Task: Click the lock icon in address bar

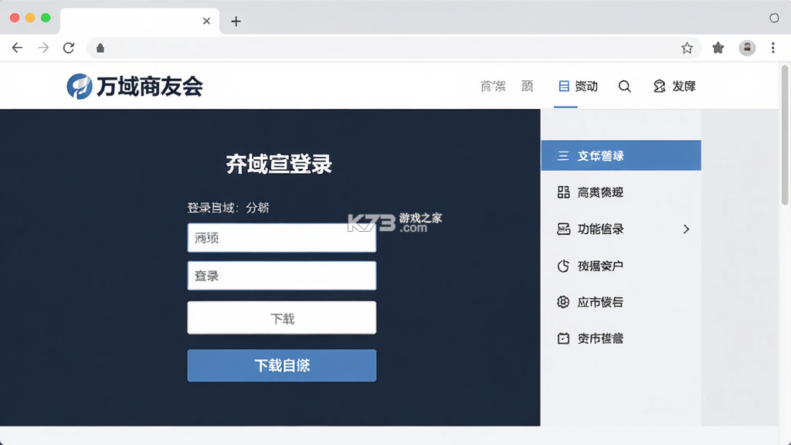Action: [100, 48]
